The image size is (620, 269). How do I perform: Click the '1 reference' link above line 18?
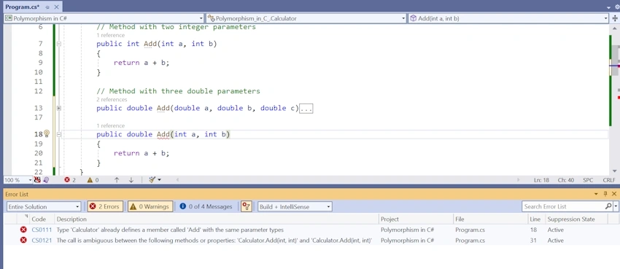[110, 125]
